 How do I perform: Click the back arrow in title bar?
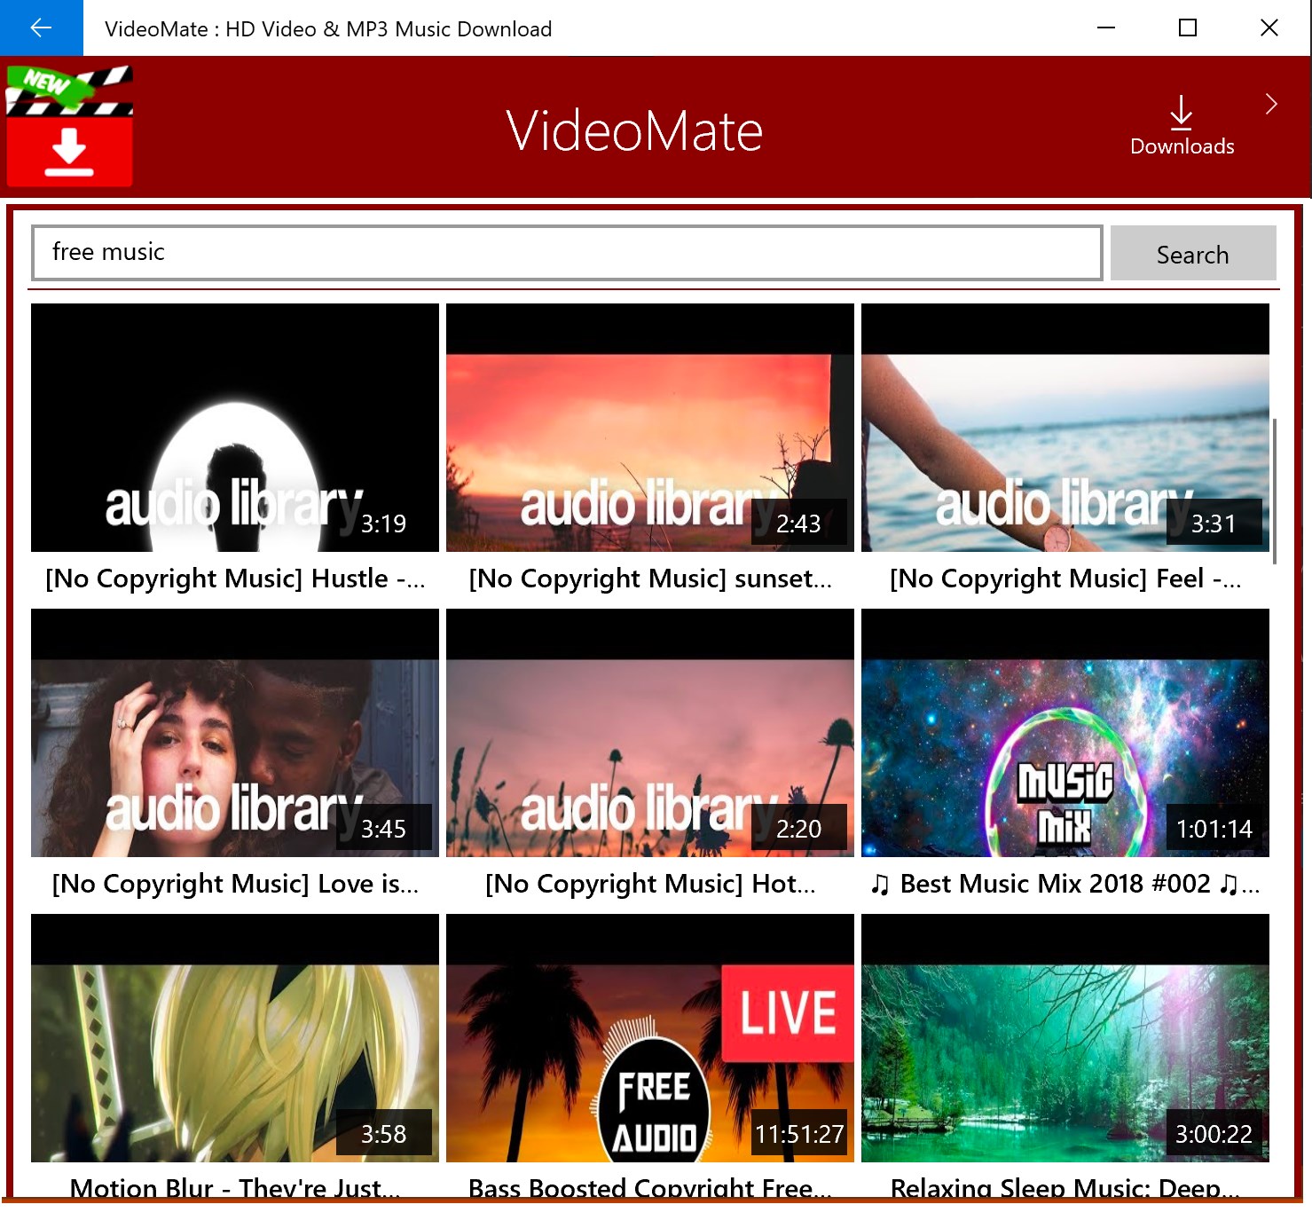[x=41, y=28]
